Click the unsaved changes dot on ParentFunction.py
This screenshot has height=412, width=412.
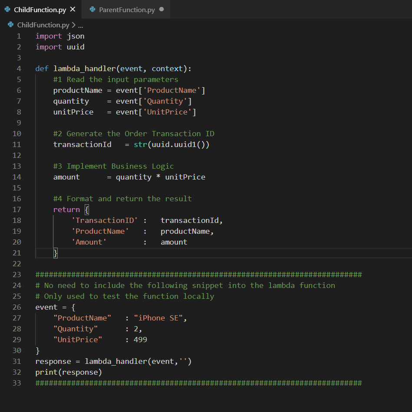point(162,9)
